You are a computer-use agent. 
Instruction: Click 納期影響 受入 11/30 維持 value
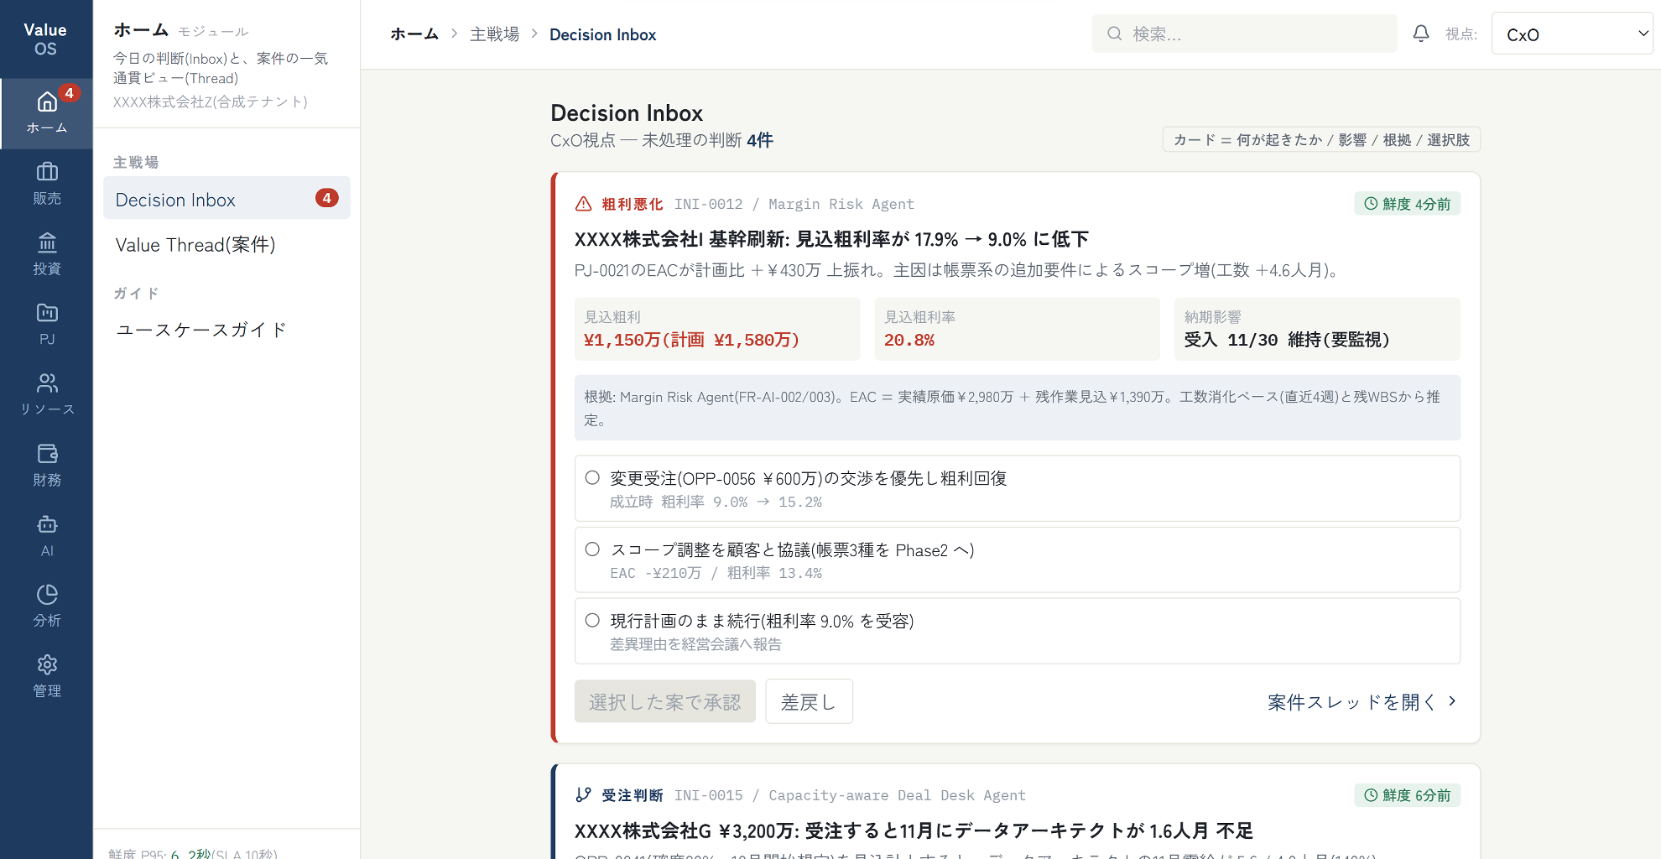coord(1287,340)
